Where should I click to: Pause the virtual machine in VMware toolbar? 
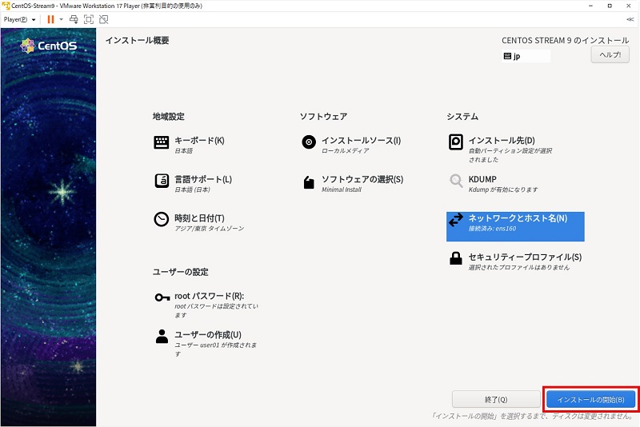50,19
